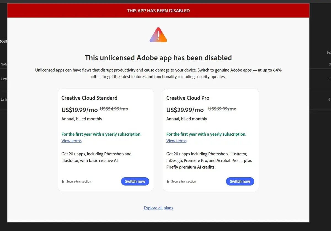
Task: Click the red 'This app has been disabled' banner
Action: click(158, 11)
